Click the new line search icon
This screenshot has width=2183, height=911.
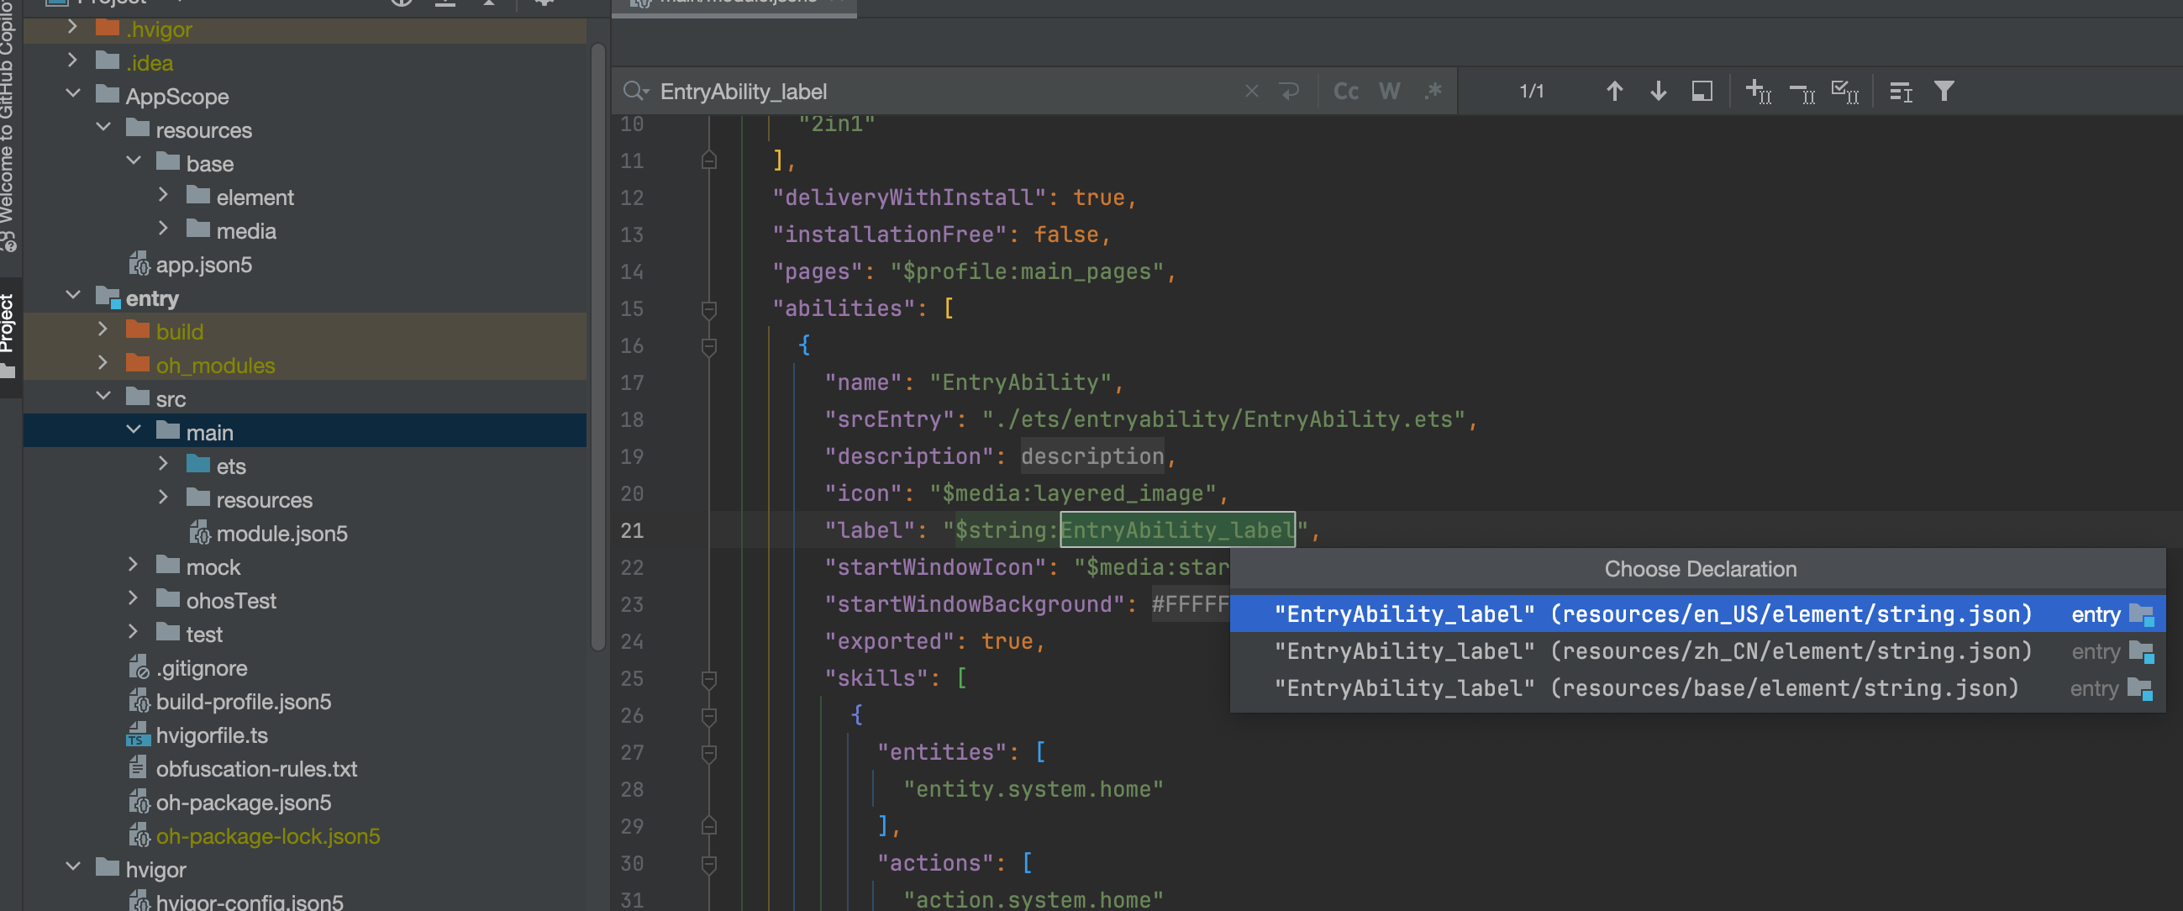tap(1289, 91)
